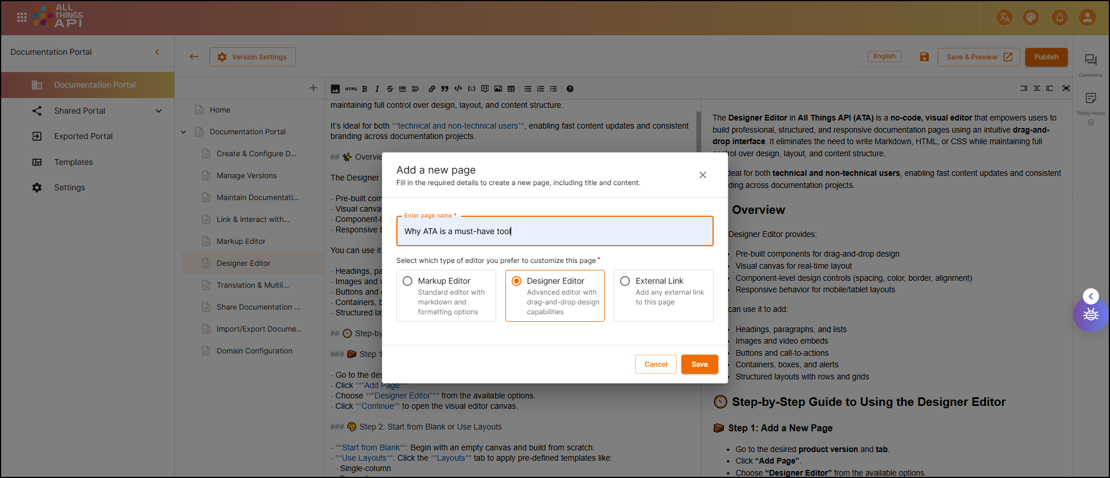This screenshot has height=478, width=1110.
Task: Click the floppy disk save icon
Action: (924, 57)
